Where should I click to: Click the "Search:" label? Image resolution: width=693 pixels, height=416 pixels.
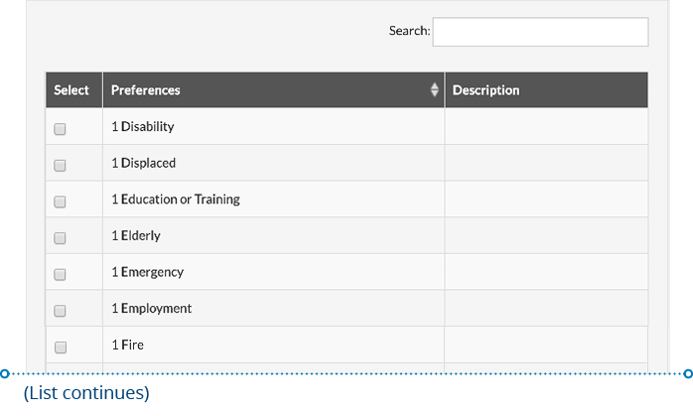point(409,32)
